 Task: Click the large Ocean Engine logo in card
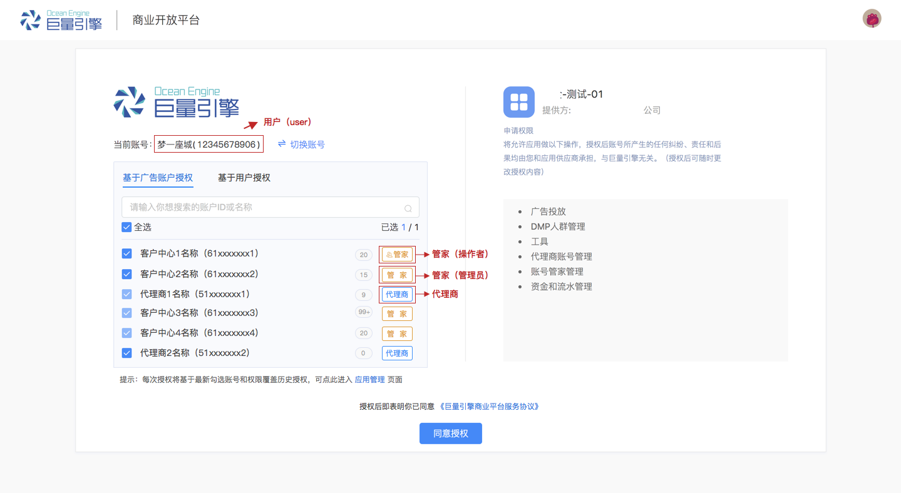(x=177, y=103)
